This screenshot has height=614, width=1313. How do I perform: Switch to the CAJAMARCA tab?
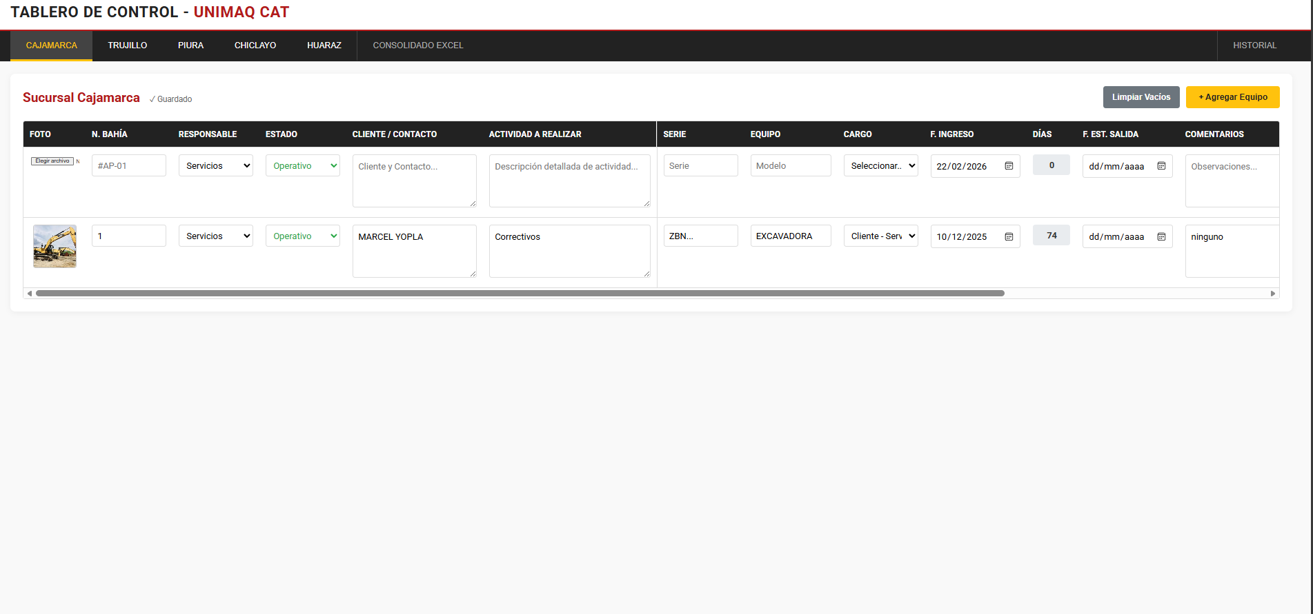tap(52, 45)
